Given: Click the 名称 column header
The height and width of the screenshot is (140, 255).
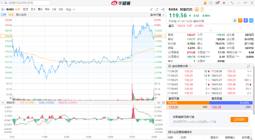Looking at the screenshot, I should tap(183, 138).
